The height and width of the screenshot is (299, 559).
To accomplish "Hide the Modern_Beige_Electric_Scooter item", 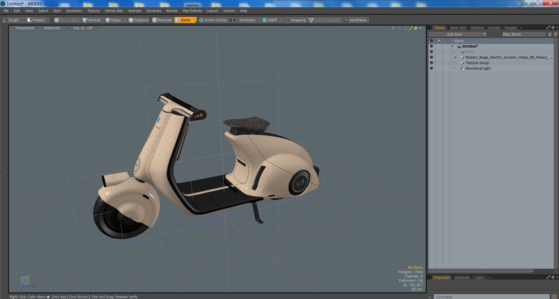I will [x=431, y=57].
